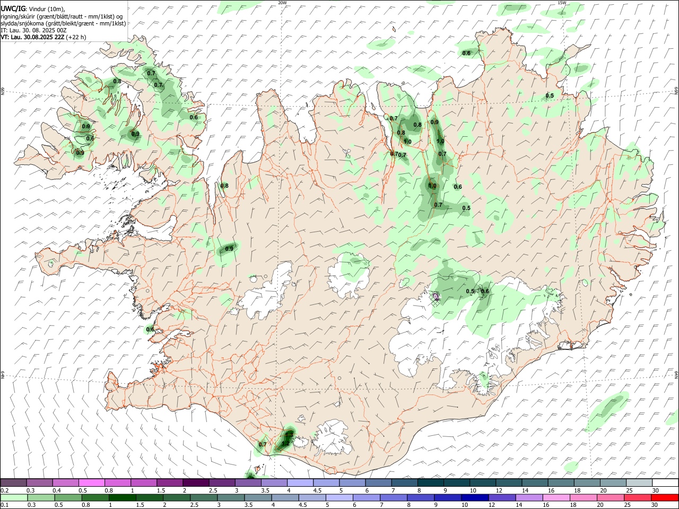
Task: Click the darkest green rain swatch for 1
Action: tap(122, 497)
